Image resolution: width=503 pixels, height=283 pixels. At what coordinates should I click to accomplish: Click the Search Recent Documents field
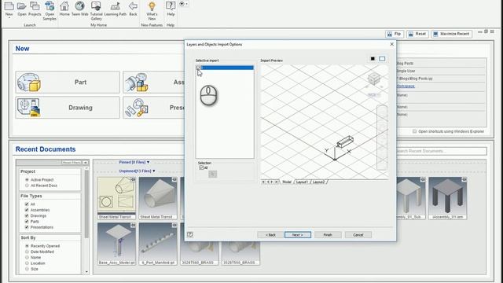click(442, 151)
